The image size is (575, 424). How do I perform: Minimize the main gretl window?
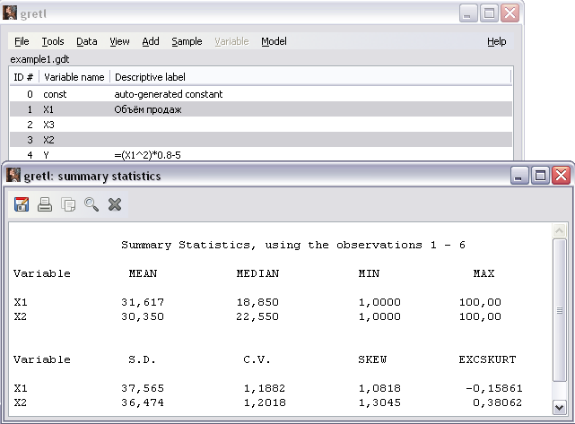(467, 13)
